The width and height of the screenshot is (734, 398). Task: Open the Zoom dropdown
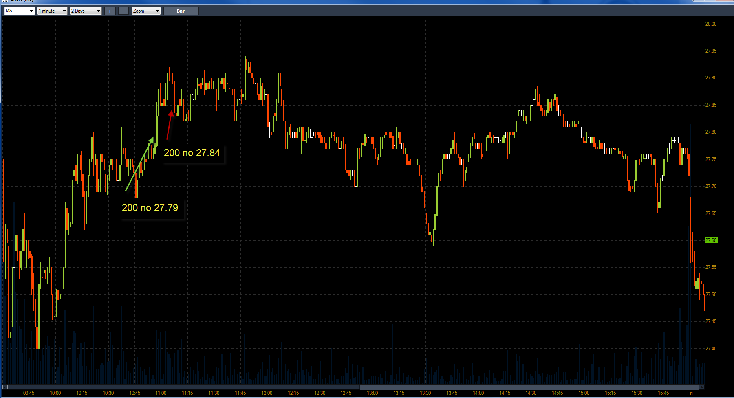(146, 11)
